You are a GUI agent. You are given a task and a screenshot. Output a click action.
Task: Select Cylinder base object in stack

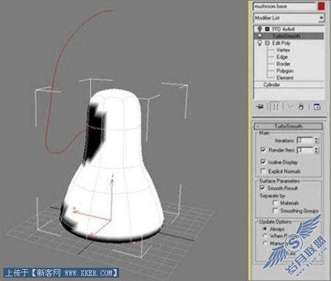pyautogui.click(x=271, y=84)
